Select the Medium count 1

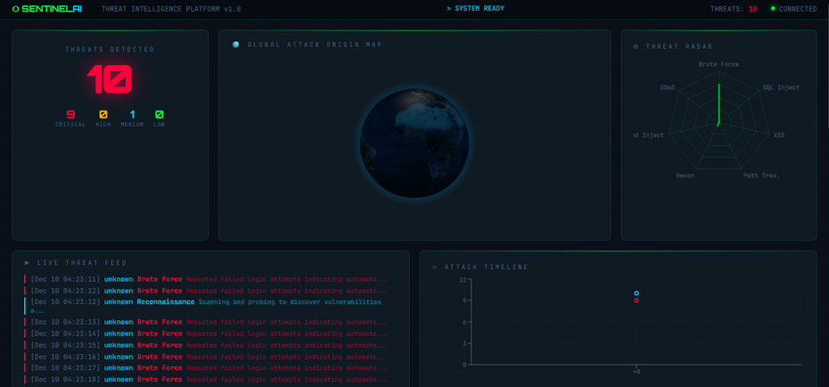pyautogui.click(x=132, y=114)
